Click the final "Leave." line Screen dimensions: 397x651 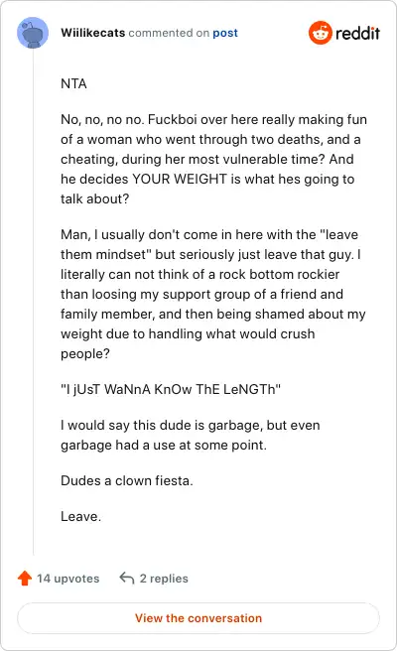[80, 516]
